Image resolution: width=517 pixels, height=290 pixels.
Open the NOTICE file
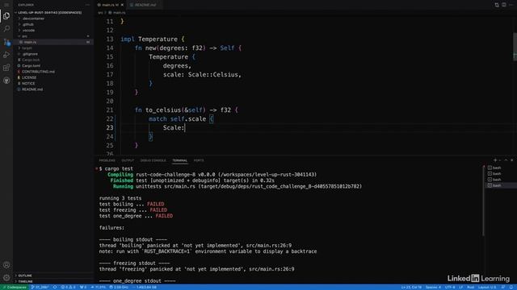pos(28,84)
